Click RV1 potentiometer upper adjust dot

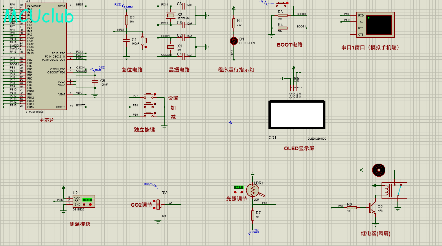click(154, 201)
